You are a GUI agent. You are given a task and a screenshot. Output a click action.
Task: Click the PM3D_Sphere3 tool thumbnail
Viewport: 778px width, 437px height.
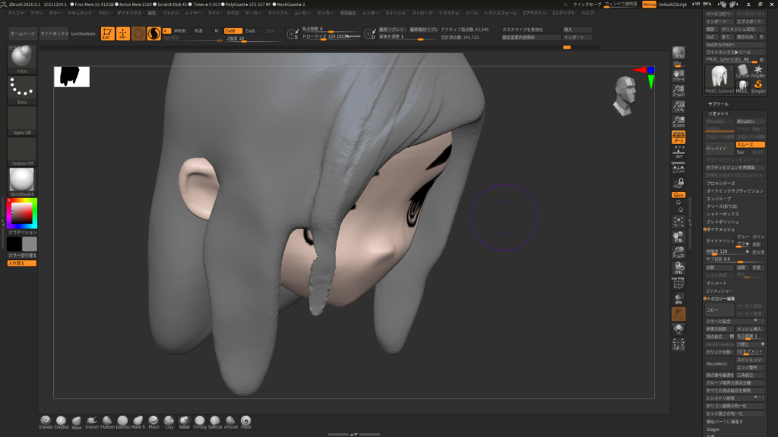pyautogui.click(x=719, y=78)
